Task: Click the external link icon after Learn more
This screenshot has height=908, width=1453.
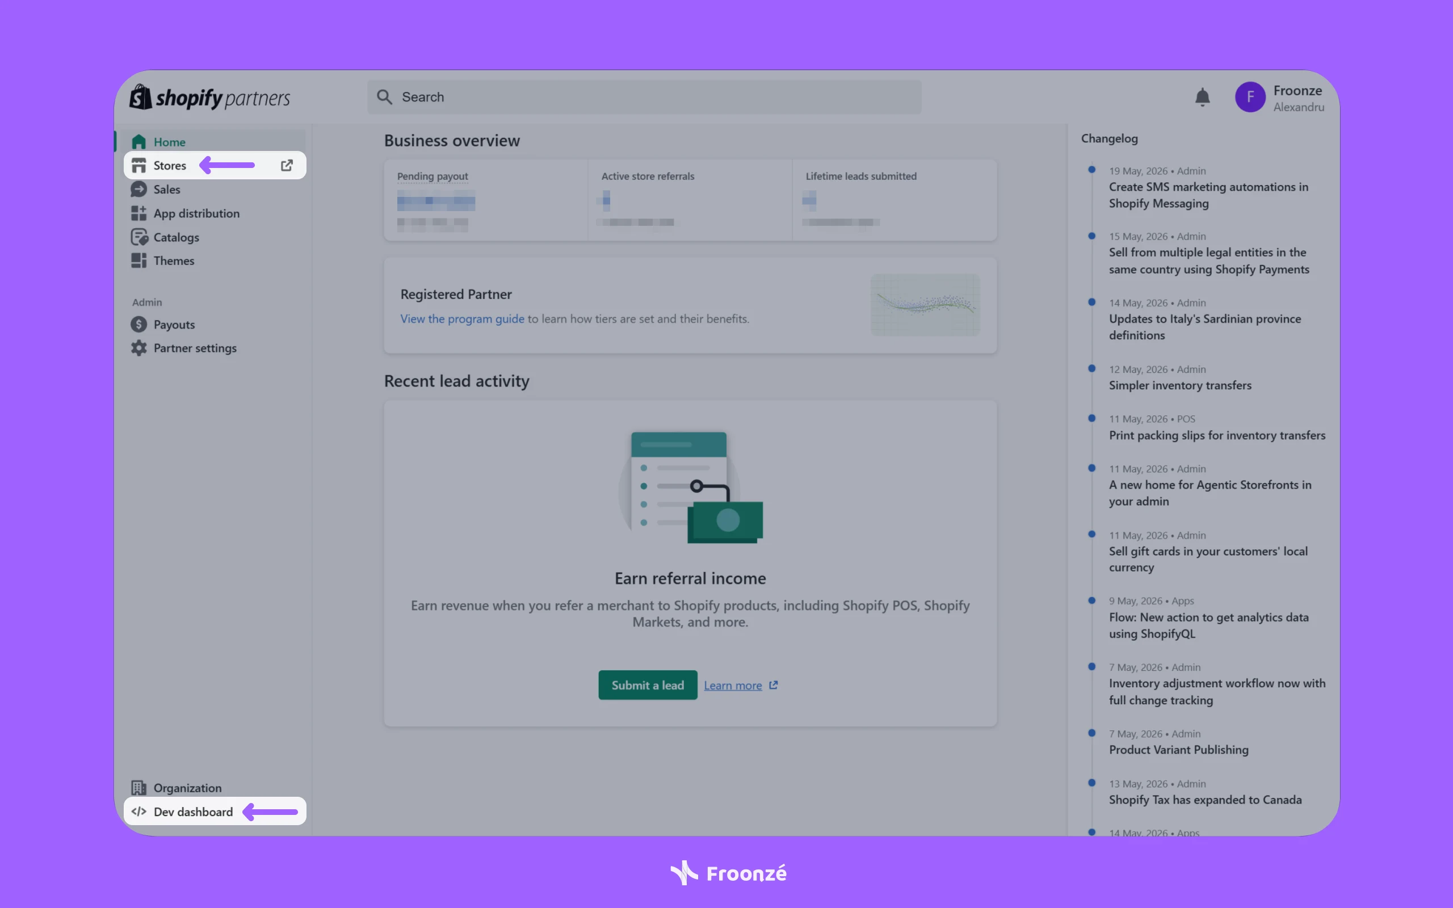Action: (x=774, y=685)
